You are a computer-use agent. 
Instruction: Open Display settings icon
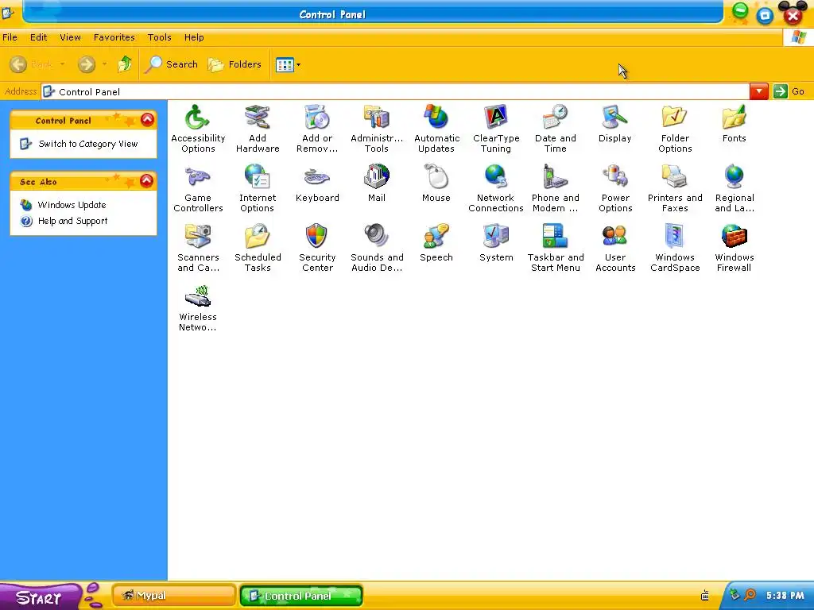click(614, 123)
